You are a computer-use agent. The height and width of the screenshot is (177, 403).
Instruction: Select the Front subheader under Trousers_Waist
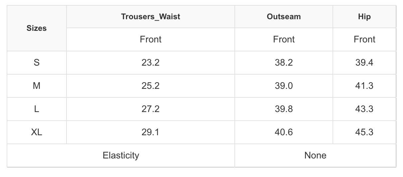tap(150, 39)
